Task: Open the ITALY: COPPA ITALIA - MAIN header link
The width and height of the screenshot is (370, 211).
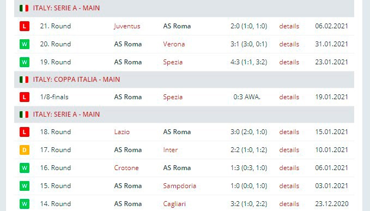Action: coord(76,80)
